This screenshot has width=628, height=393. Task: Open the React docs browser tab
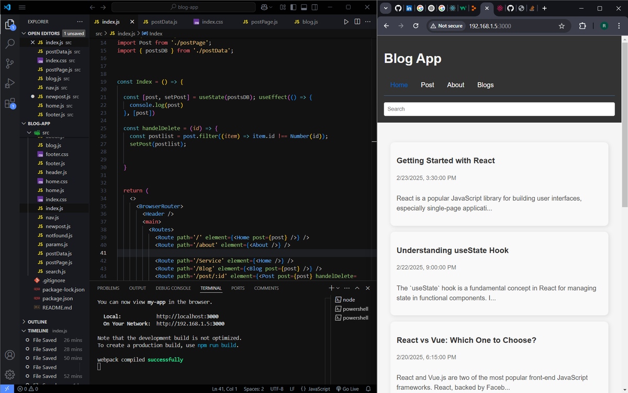click(452, 8)
